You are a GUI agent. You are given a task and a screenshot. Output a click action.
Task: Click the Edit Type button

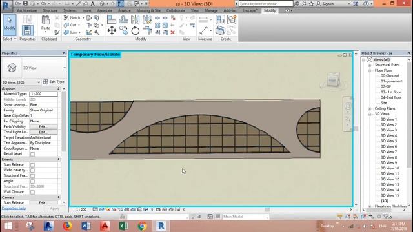tap(54, 82)
